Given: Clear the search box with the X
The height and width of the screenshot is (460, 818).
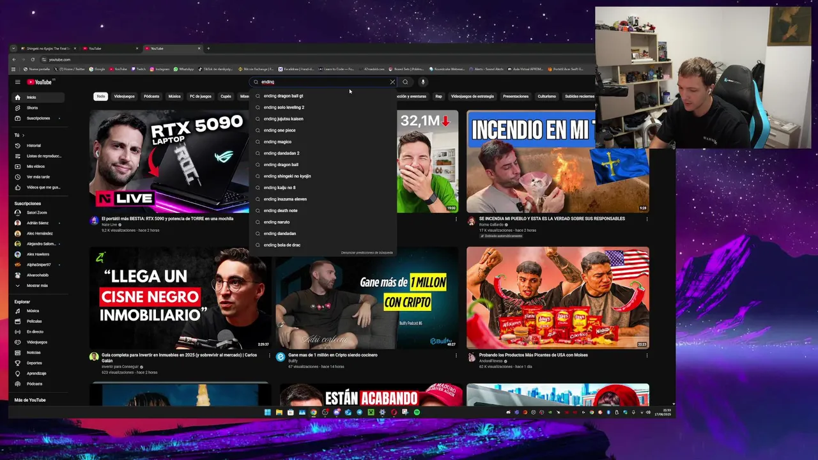Looking at the screenshot, I should (x=392, y=82).
